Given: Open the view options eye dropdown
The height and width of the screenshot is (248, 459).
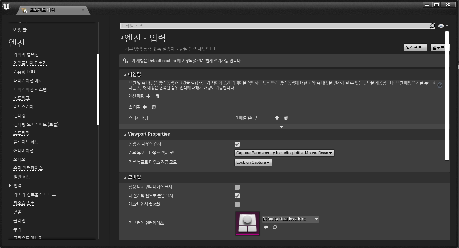Looking at the screenshot, I should point(443,26).
